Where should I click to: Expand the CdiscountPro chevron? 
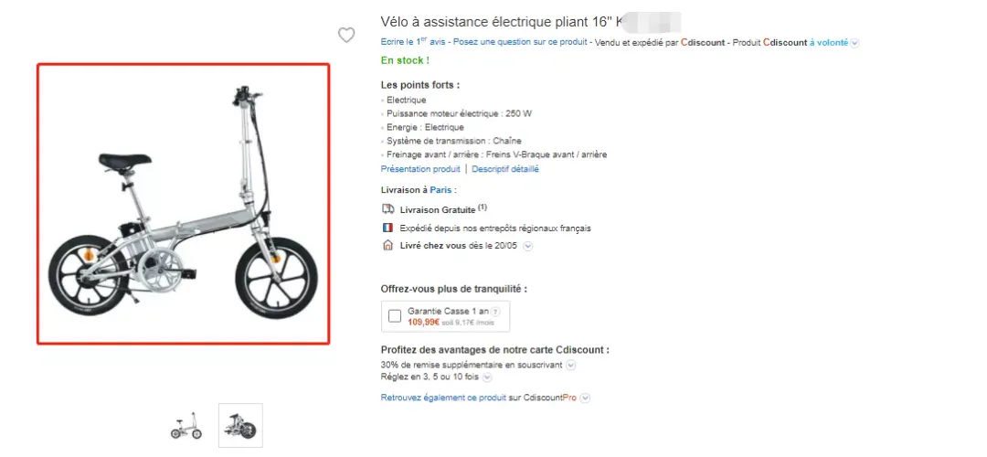click(585, 398)
